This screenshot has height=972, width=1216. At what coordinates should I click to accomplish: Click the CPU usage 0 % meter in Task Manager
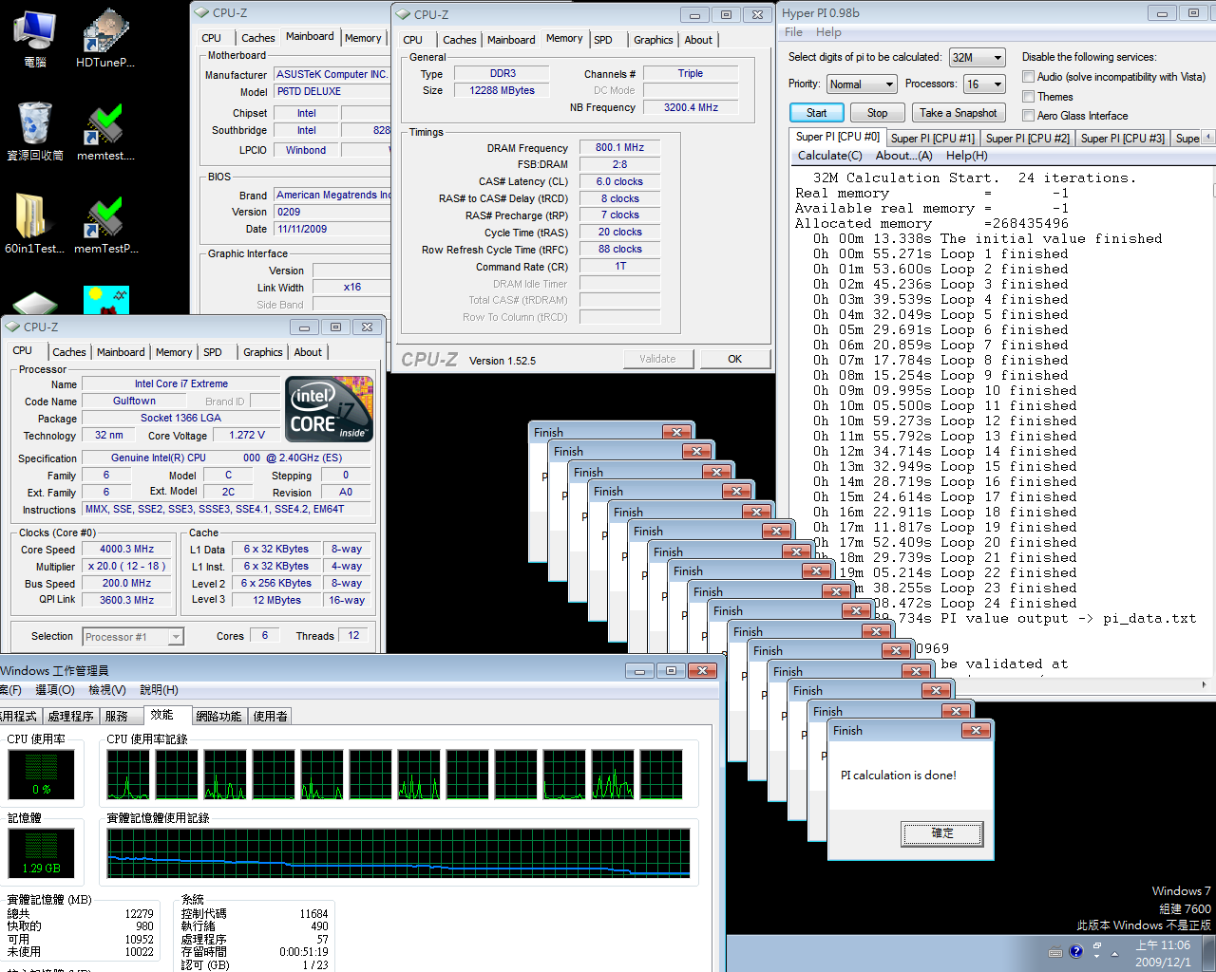[42, 774]
